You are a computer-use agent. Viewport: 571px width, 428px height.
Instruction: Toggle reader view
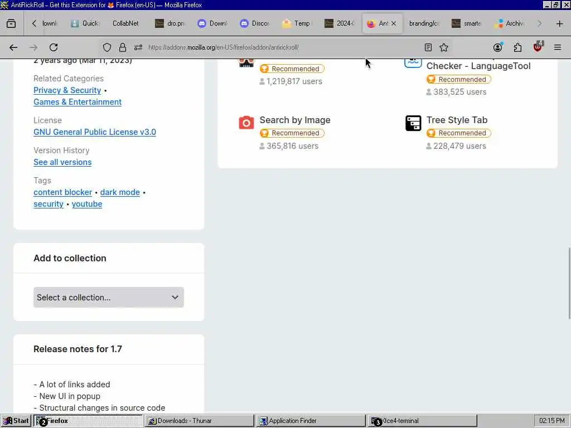pyautogui.click(x=428, y=47)
